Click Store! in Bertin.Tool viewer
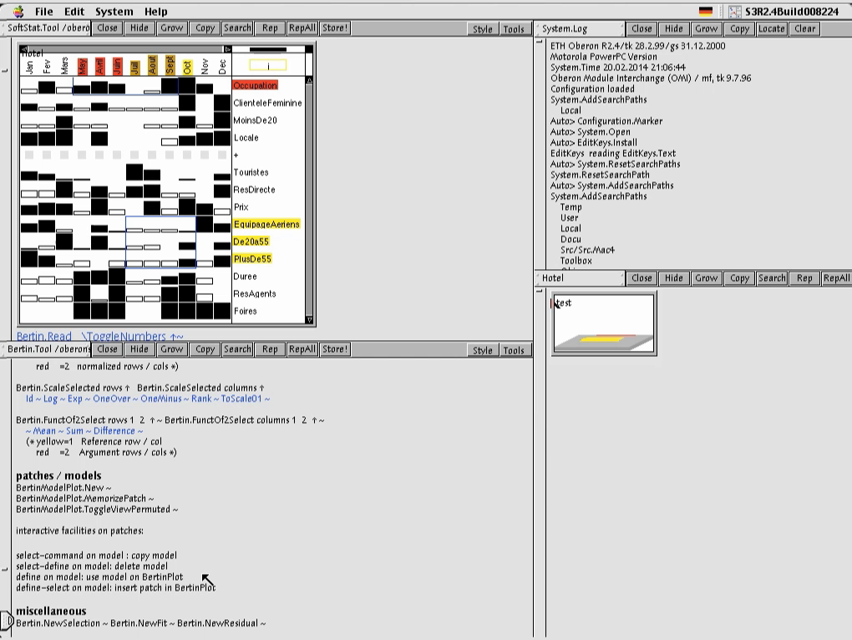The height and width of the screenshot is (640, 852). pos(335,349)
